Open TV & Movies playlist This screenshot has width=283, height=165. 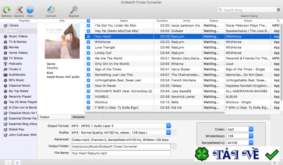tap(18, 42)
